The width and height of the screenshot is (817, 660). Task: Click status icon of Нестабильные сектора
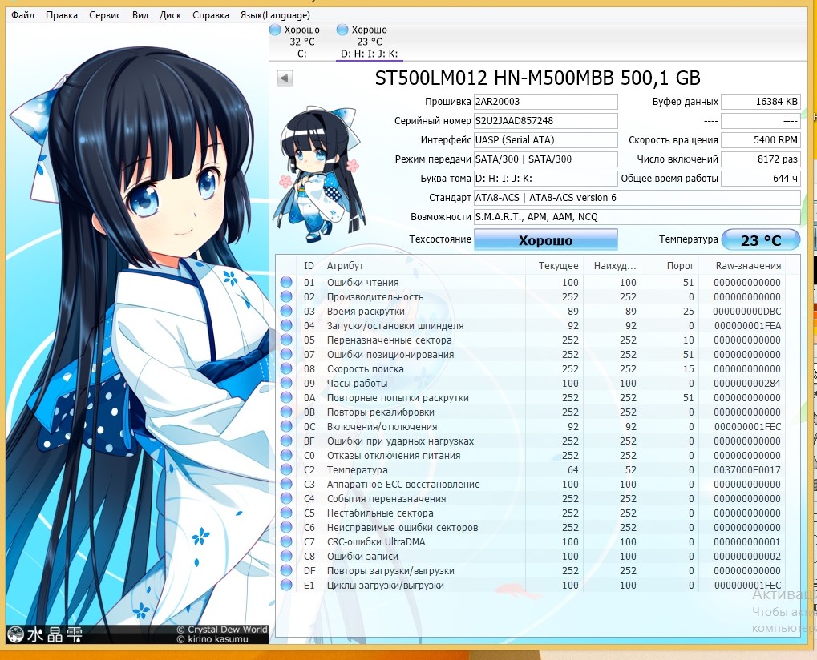point(286,513)
